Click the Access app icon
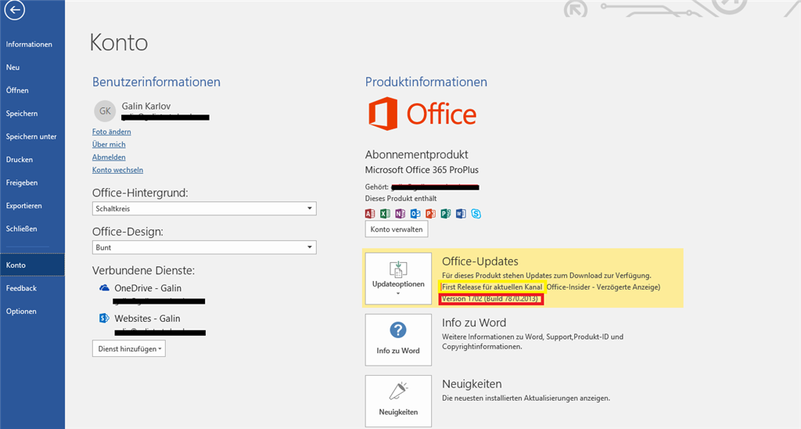Image resolution: width=801 pixels, height=429 pixels. pyautogui.click(x=370, y=214)
